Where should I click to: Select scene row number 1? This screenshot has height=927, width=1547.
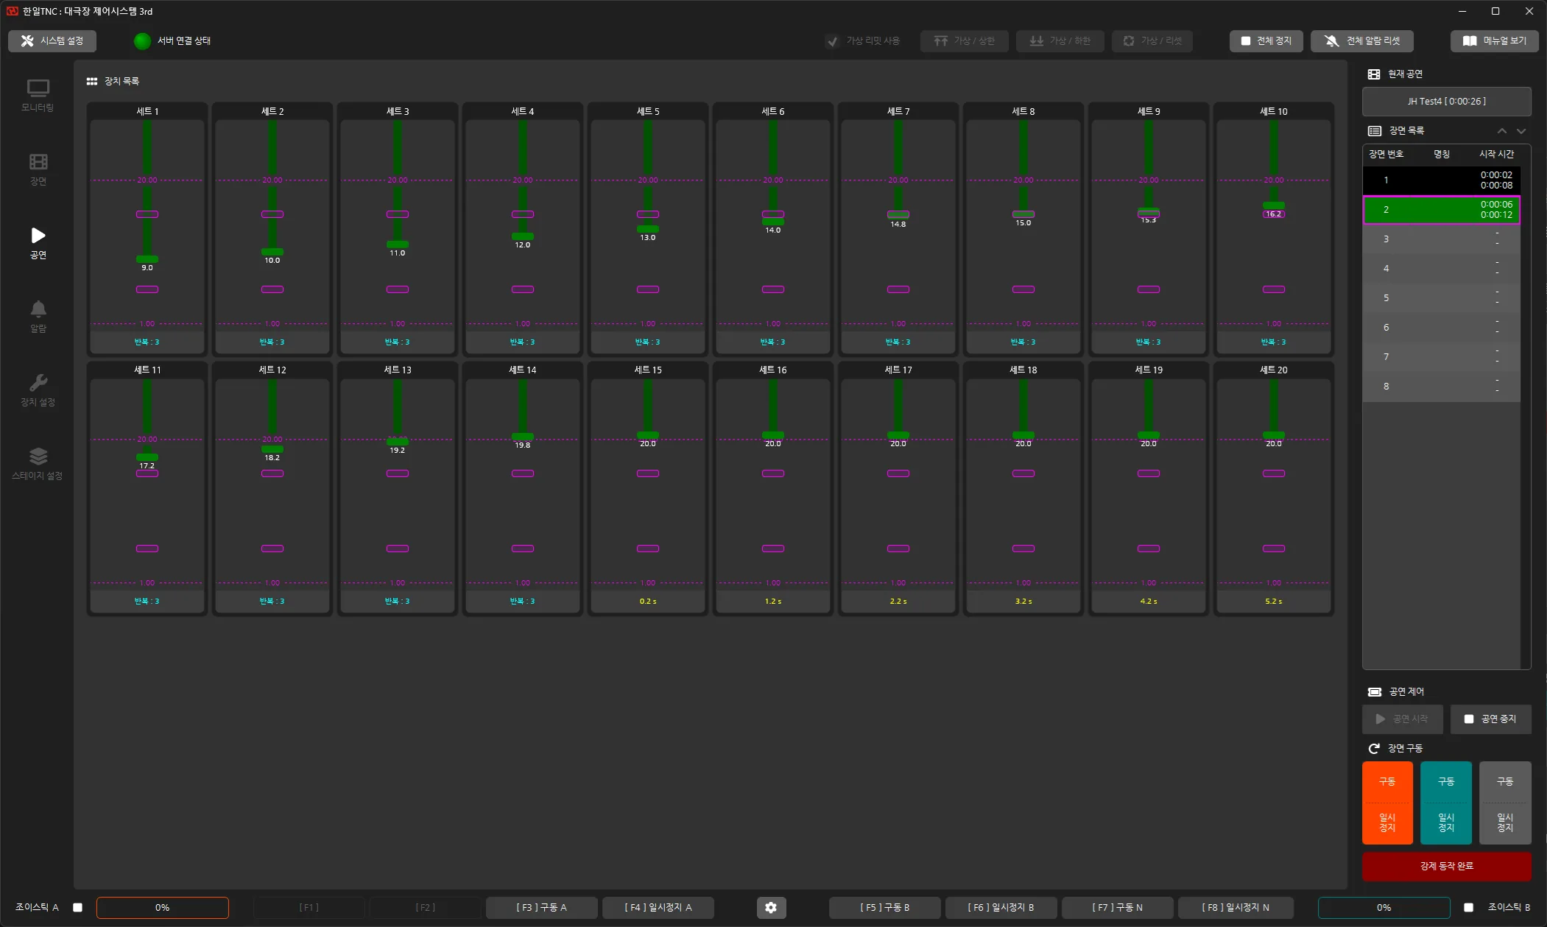click(1441, 180)
